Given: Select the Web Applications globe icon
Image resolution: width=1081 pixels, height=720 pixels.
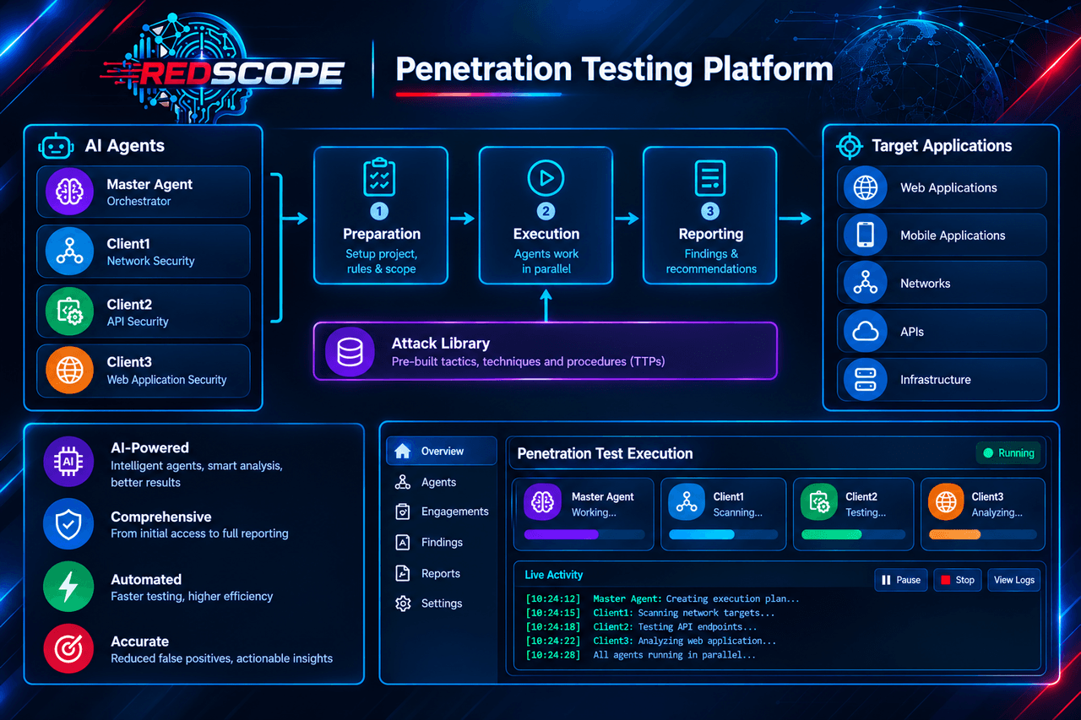Looking at the screenshot, I should 866,187.
